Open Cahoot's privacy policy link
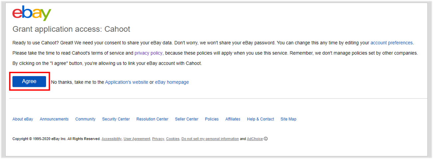Image resolution: width=433 pixels, height=159 pixels. tap(148, 53)
